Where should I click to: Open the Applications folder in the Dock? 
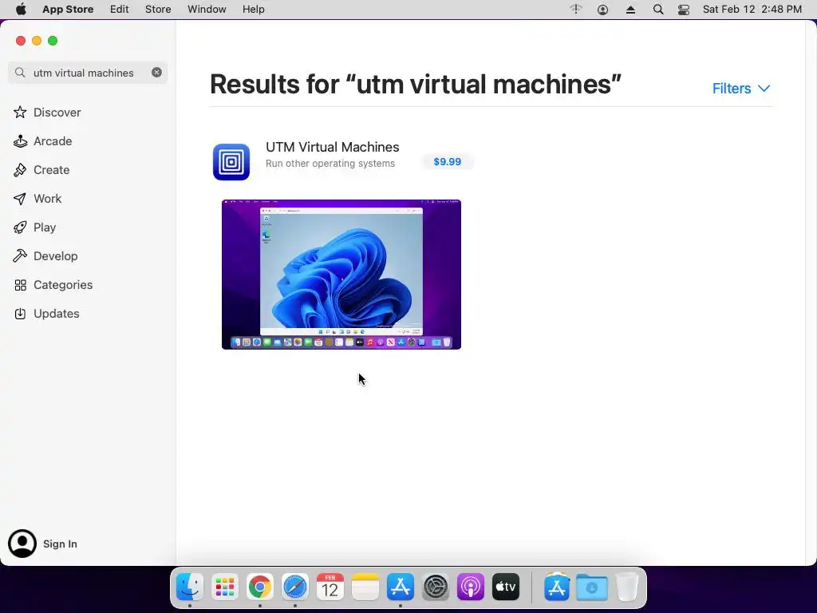point(557,587)
